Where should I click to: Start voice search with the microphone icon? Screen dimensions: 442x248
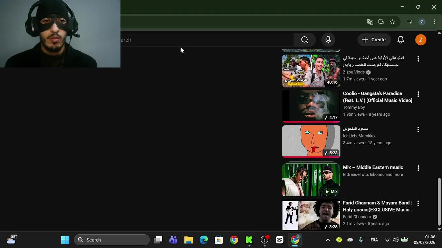pos(328,40)
